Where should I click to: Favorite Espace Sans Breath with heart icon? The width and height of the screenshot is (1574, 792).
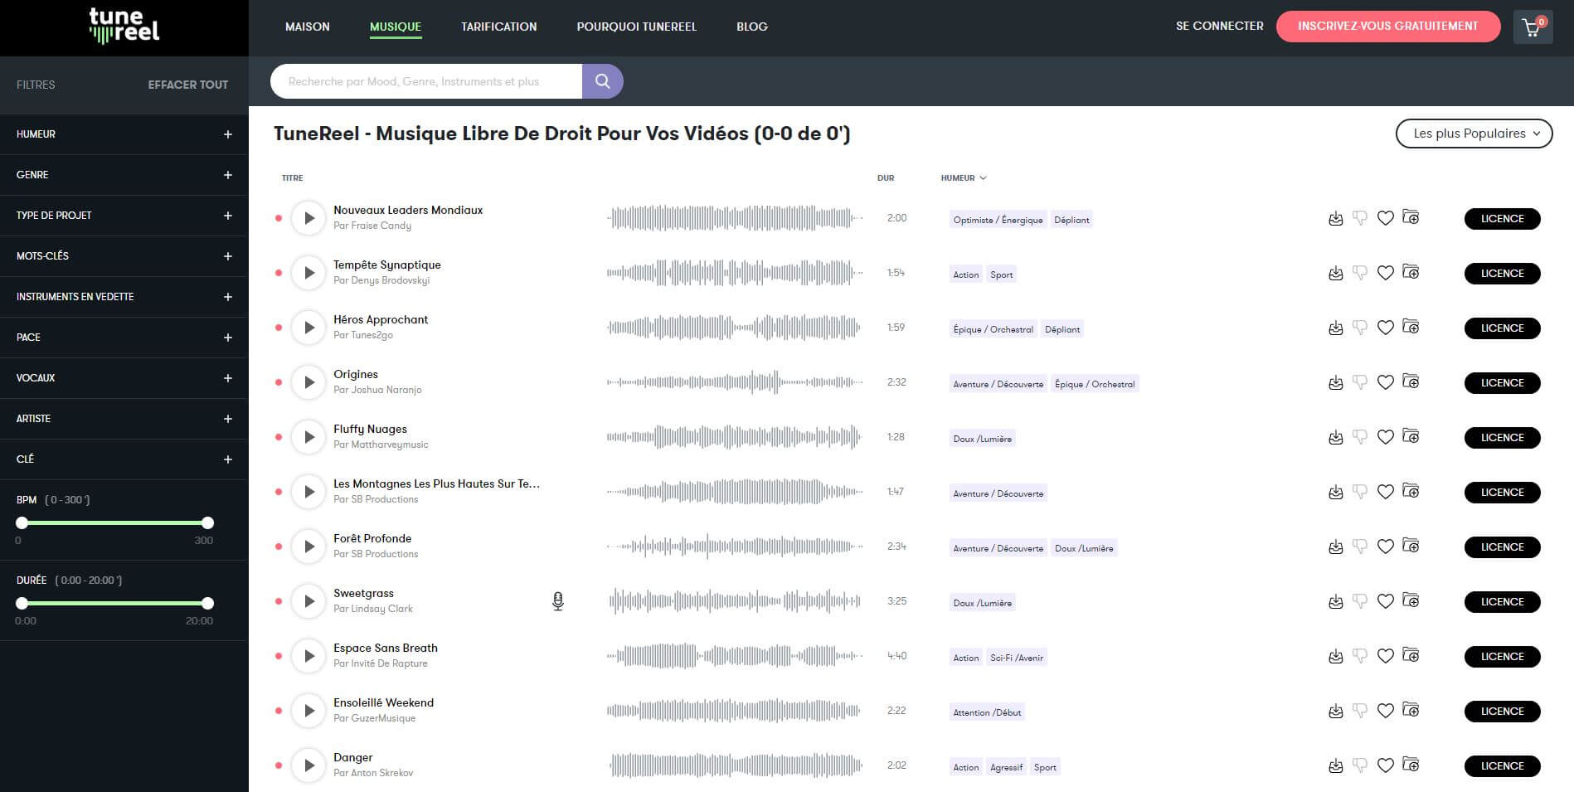[1385, 656]
